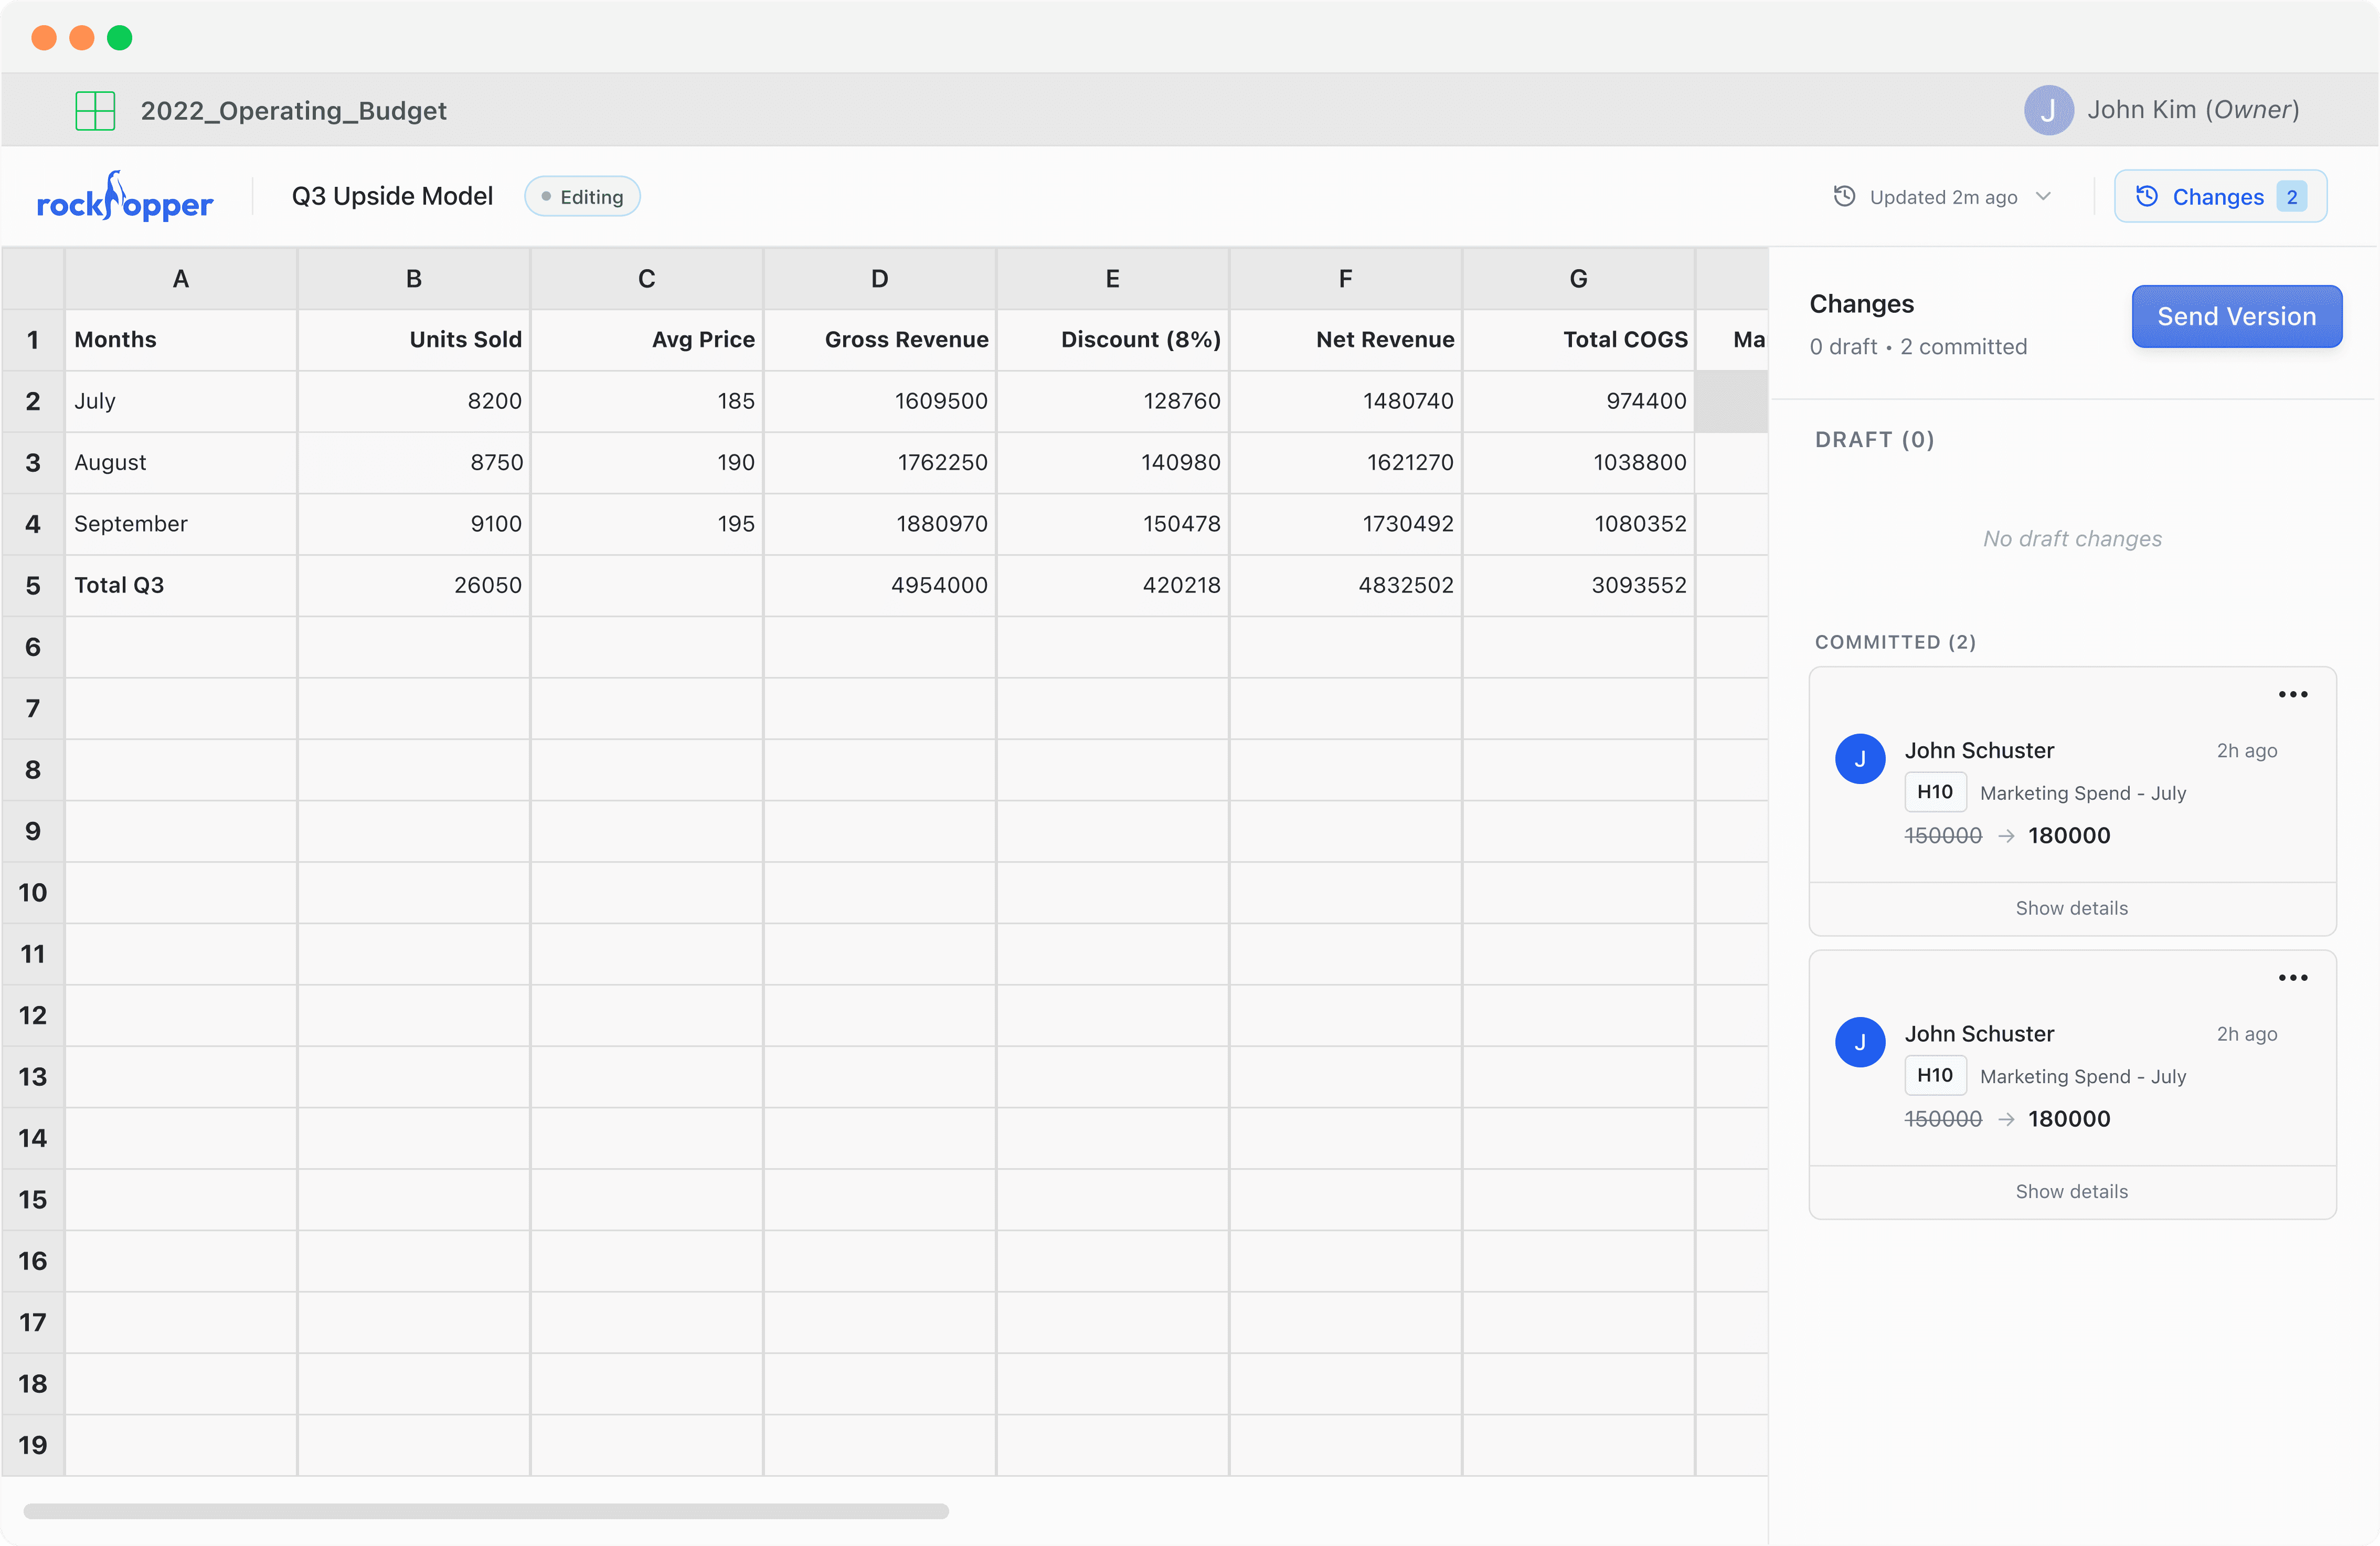
Task: Click the Rockhopper logo
Action: pos(124,197)
